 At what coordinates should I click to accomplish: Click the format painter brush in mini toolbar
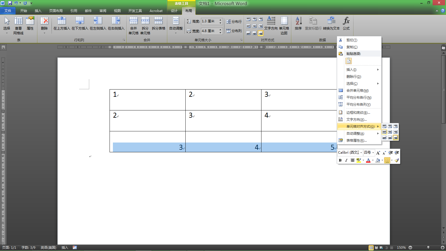pos(397,160)
